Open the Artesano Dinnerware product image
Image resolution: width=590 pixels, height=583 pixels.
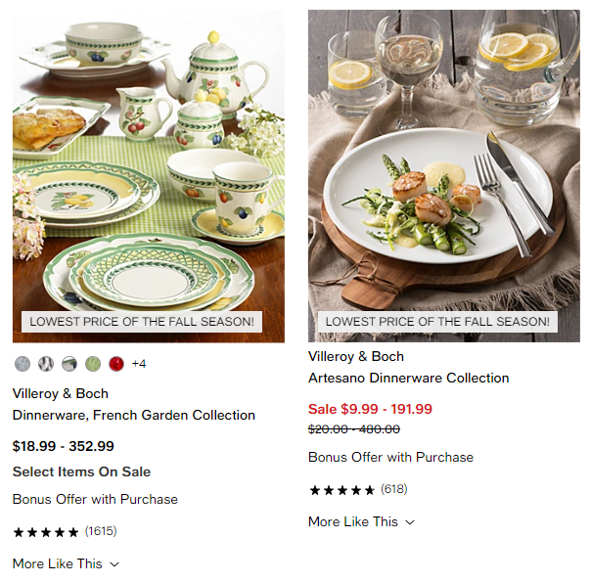tap(444, 176)
